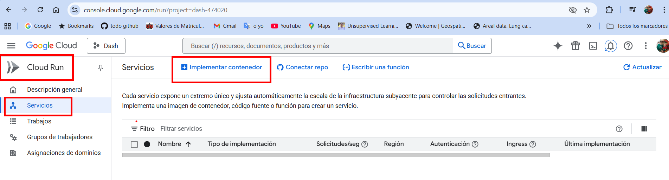The width and height of the screenshot is (669, 180).
Task: Expand hidden bookmarks chevron
Action: 589,26
